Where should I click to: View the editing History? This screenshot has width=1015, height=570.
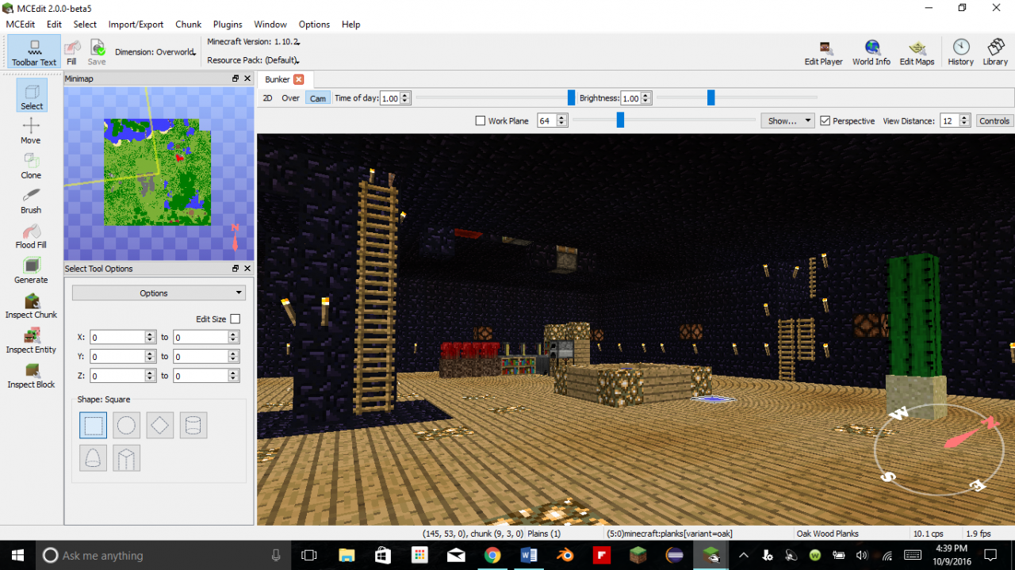[959, 50]
